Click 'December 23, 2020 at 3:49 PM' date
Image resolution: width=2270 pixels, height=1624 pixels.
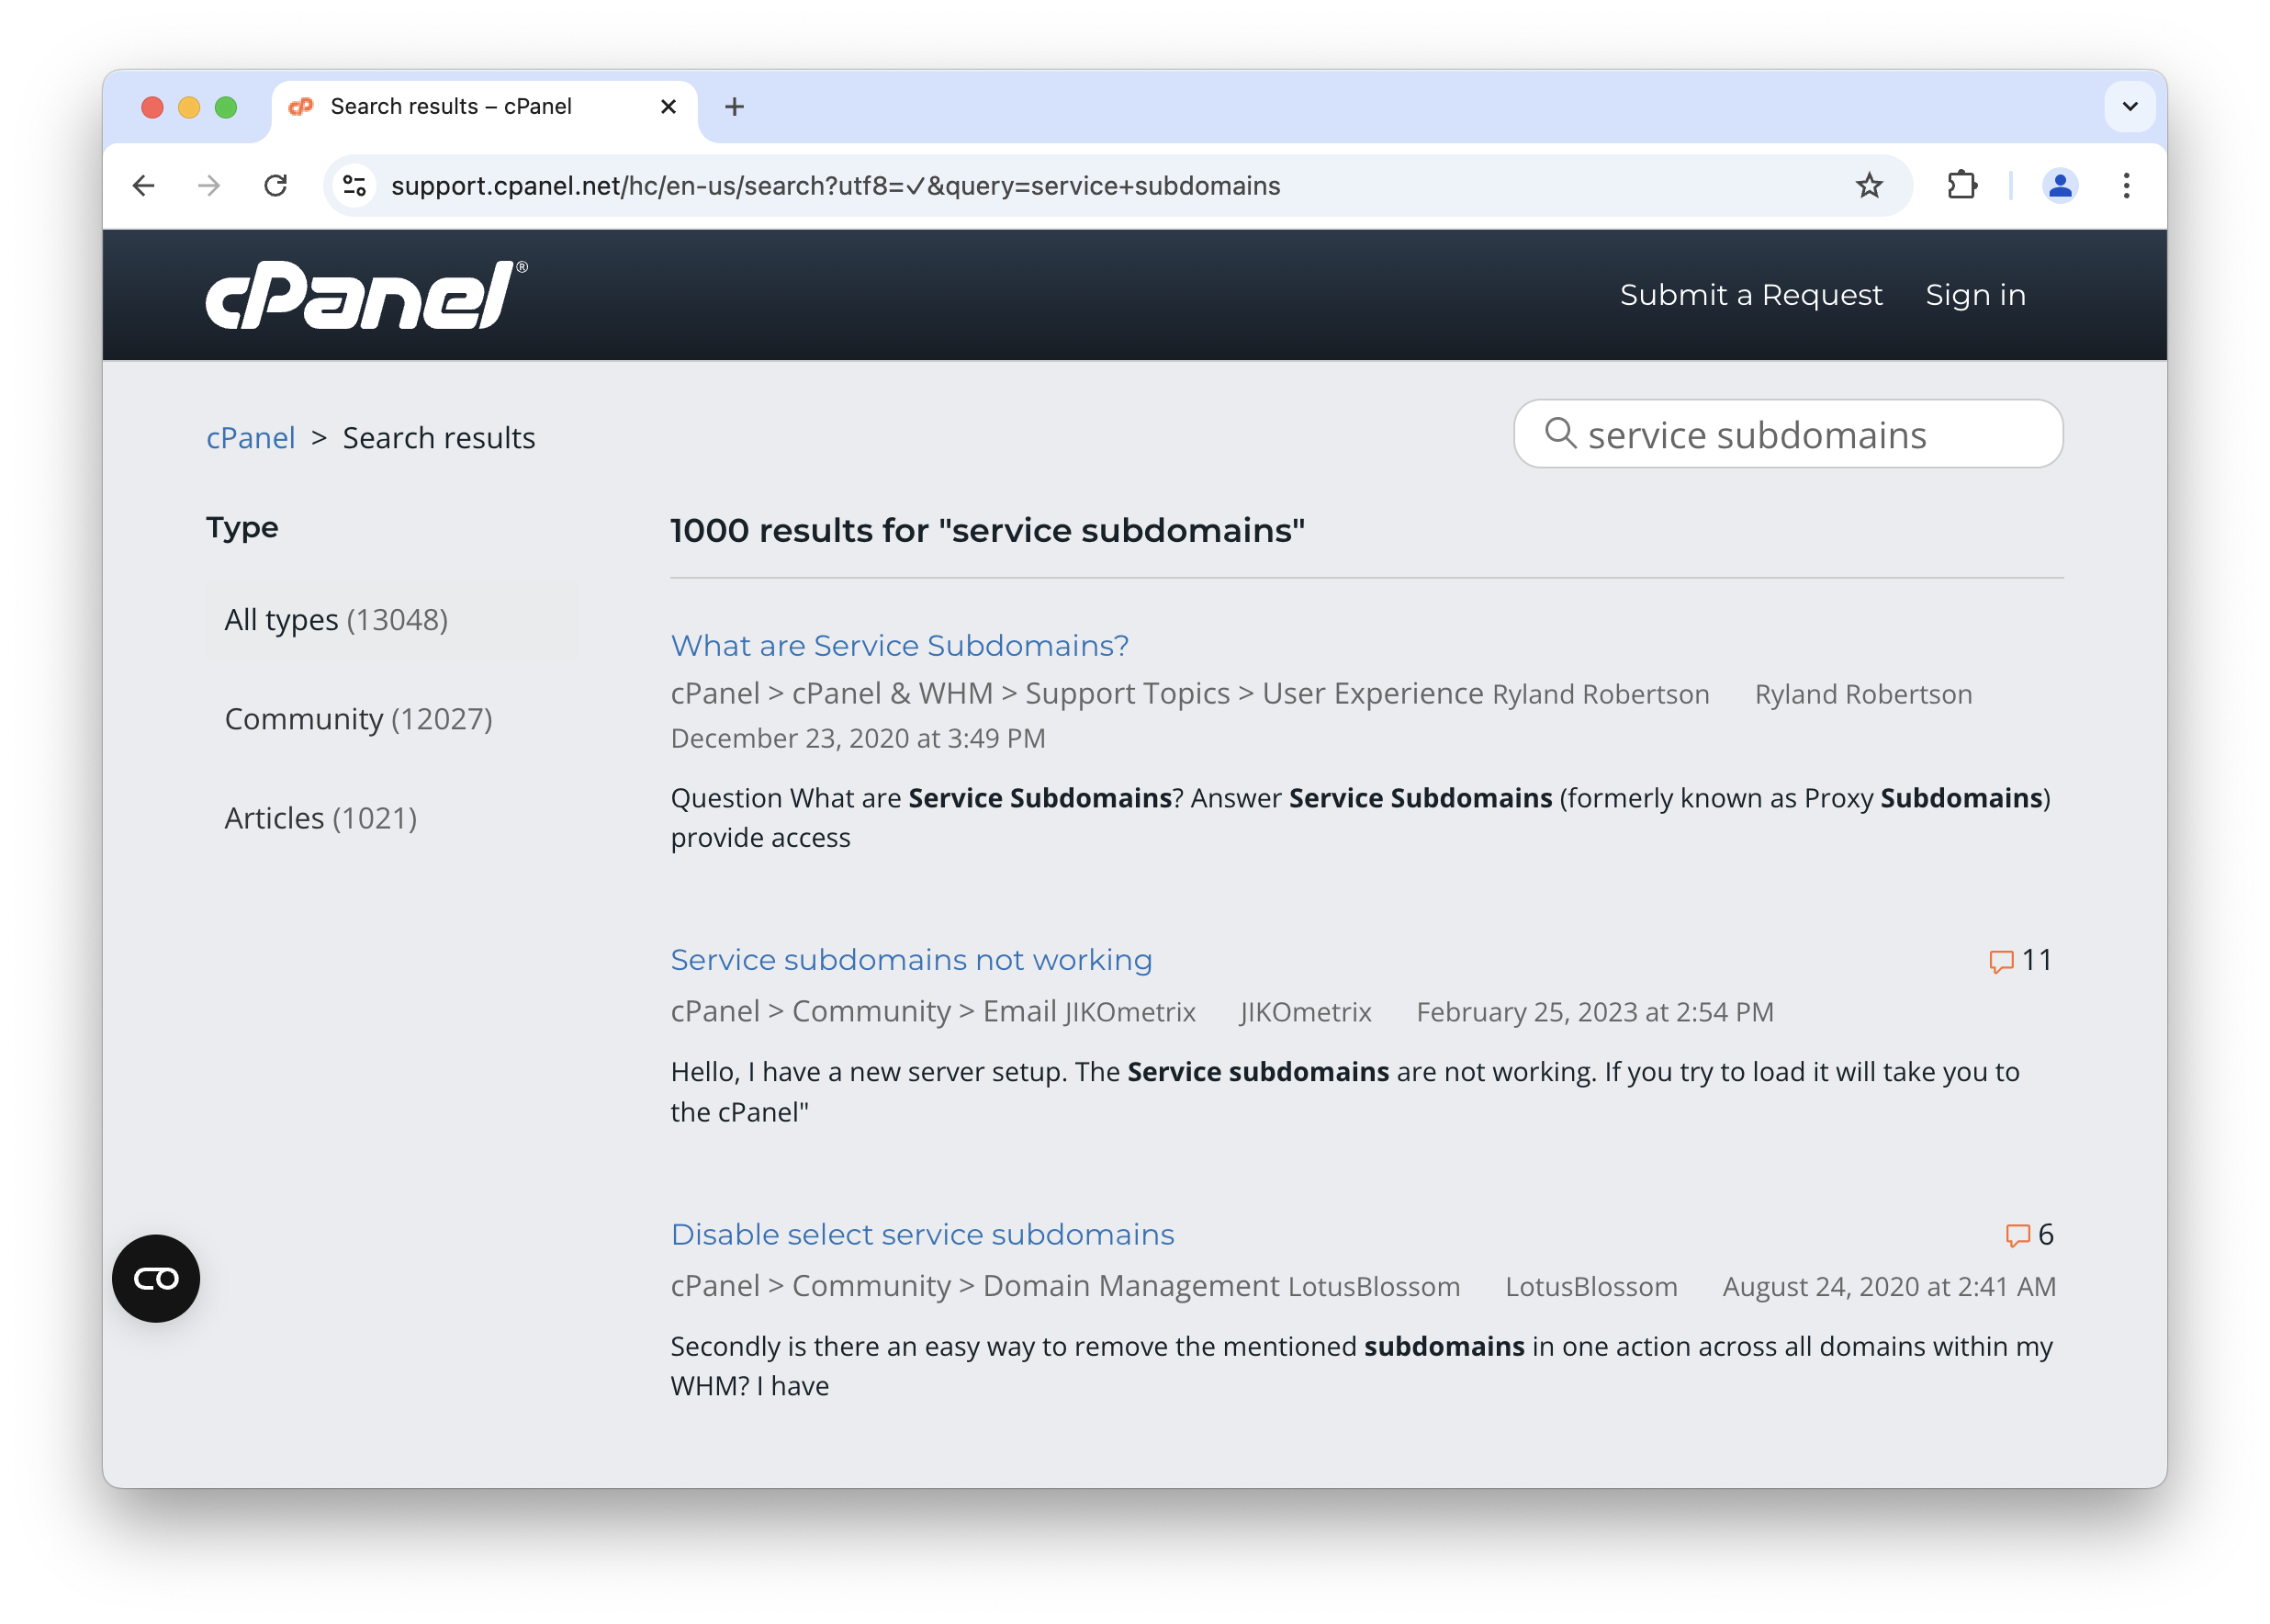coord(858,738)
